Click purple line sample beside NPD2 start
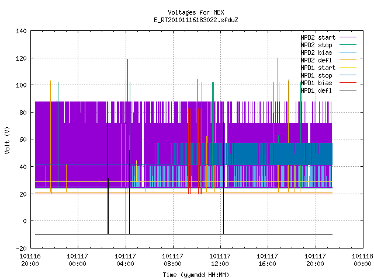 348,37
